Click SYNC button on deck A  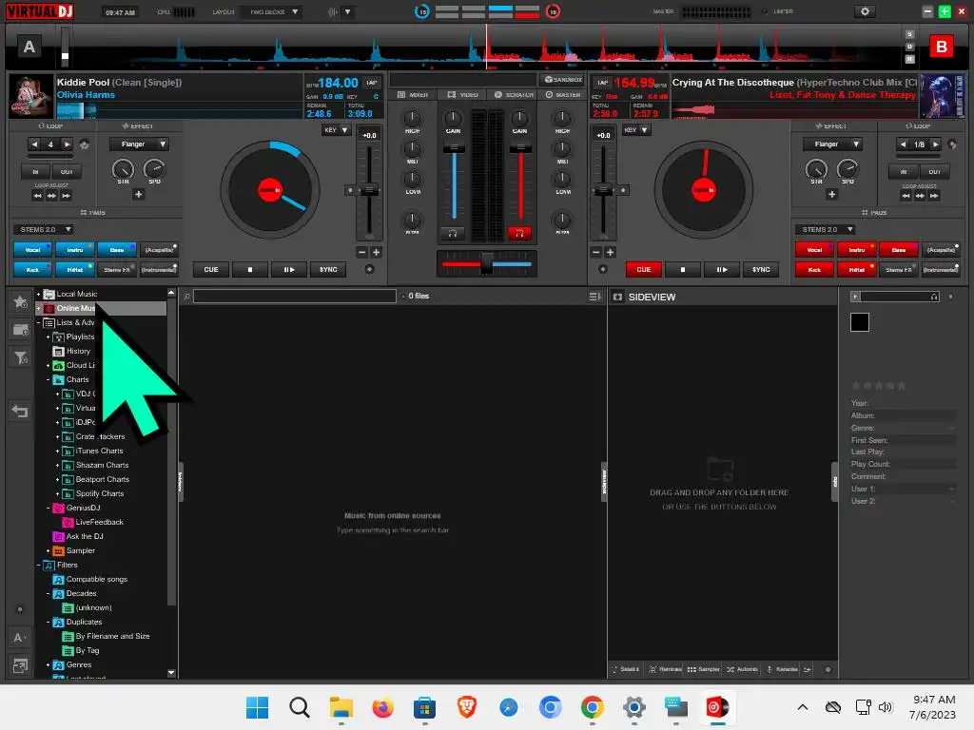point(328,269)
